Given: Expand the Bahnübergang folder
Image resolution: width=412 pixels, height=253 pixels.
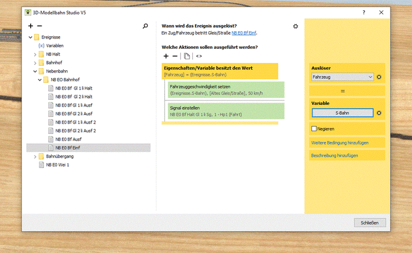Looking at the screenshot, I should click(35, 156).
